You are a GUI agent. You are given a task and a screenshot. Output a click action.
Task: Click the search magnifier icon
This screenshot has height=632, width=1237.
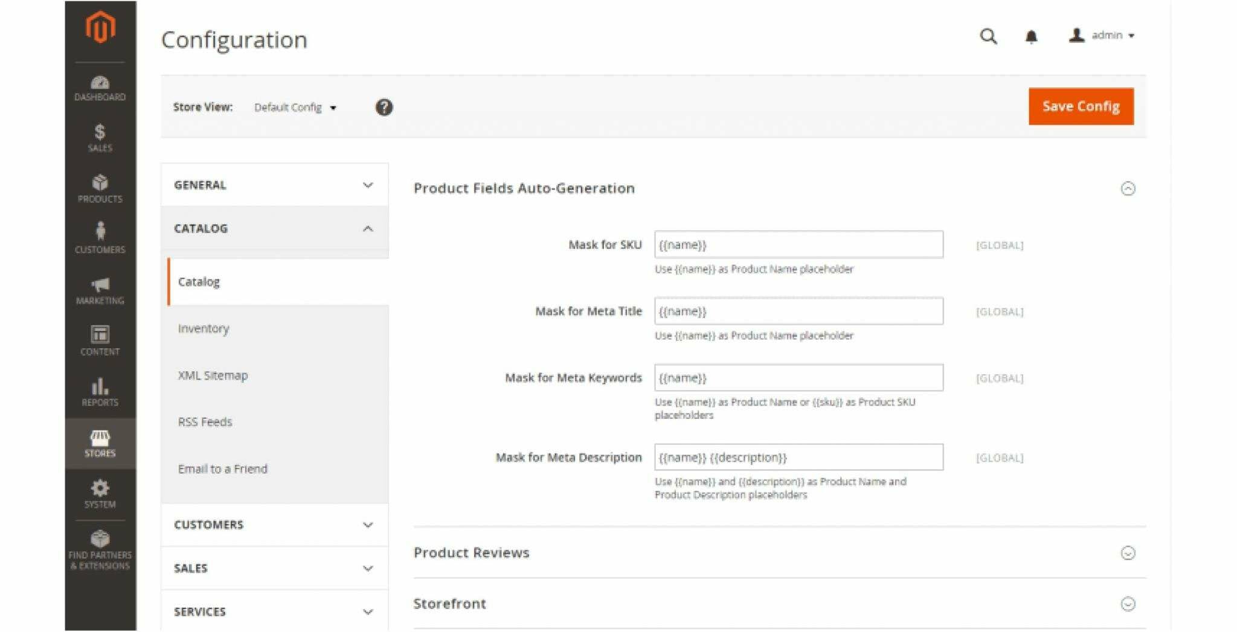(988, 36)
